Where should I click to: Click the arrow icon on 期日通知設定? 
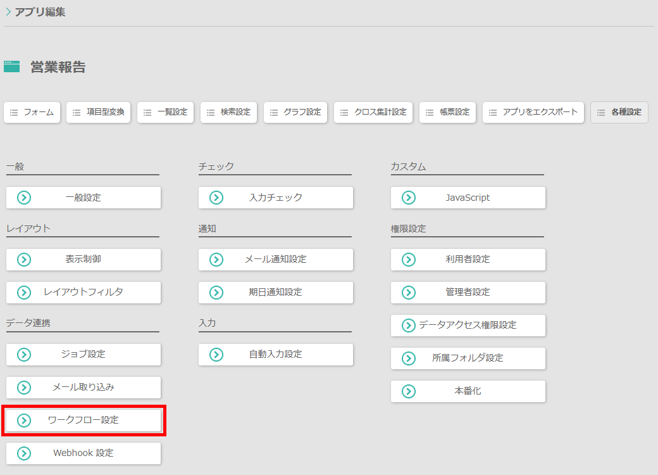pyautogui.click(x=216, y=292)
